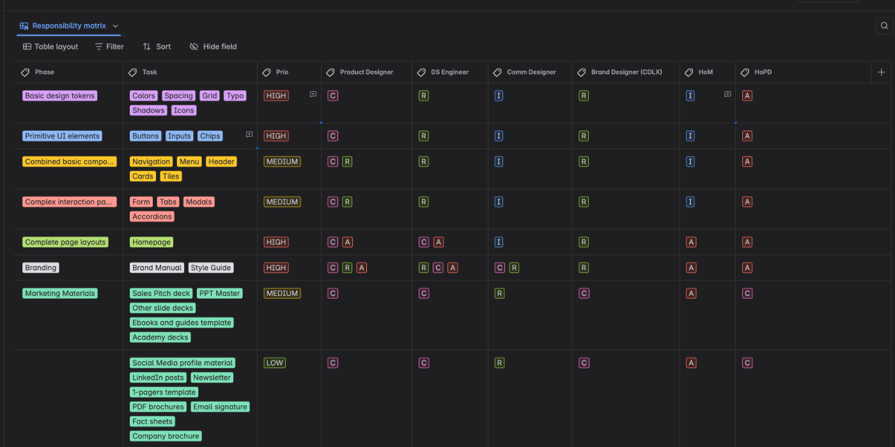Click the Brand Designer (CDLX) column header
This screenshot has height=447, width=895.
coord(626,72)
